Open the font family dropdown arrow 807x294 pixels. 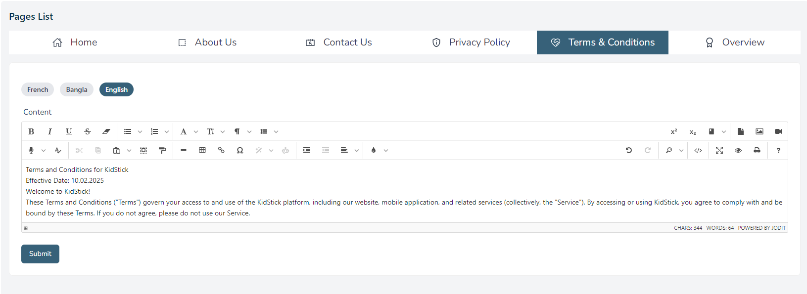click(x=196, y=131)
